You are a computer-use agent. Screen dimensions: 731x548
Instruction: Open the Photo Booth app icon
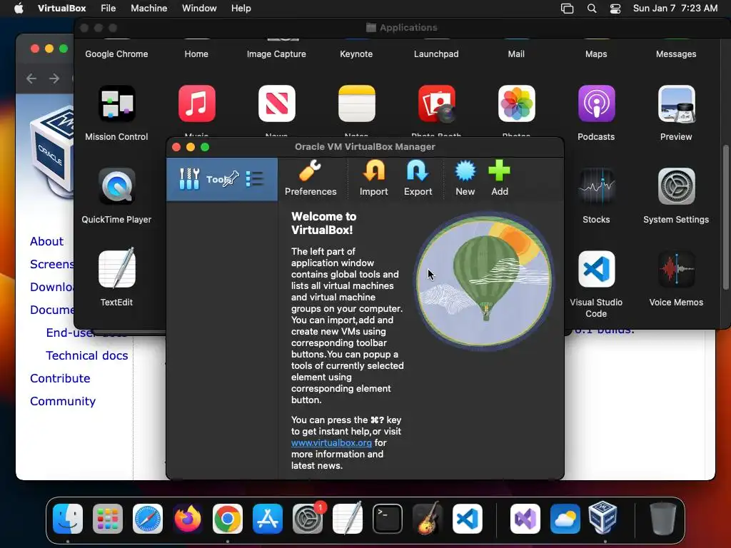(x=437, y=103)
